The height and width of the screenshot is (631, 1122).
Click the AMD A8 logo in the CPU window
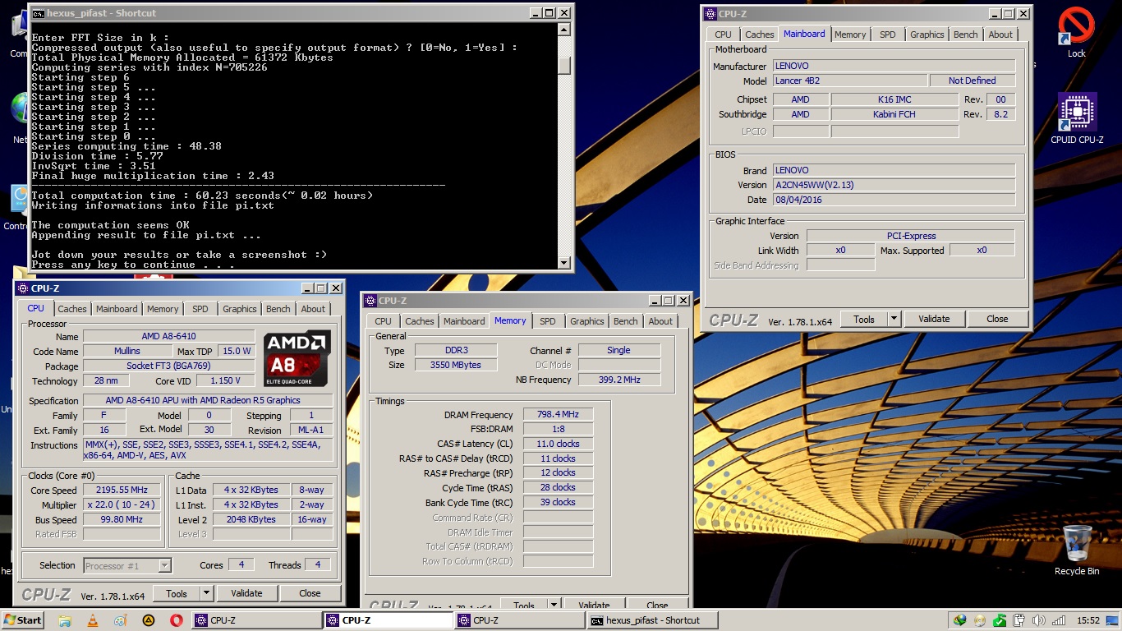(x=297, y=358)
